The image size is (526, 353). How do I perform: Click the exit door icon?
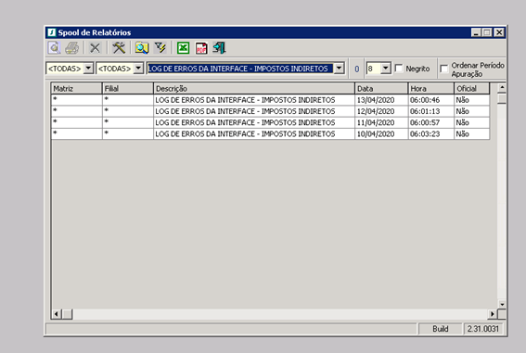(219, 48)
